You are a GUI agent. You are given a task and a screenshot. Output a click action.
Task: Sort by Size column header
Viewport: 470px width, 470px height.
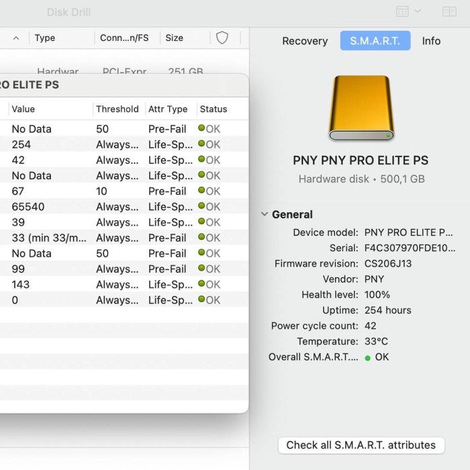[174, 38]
